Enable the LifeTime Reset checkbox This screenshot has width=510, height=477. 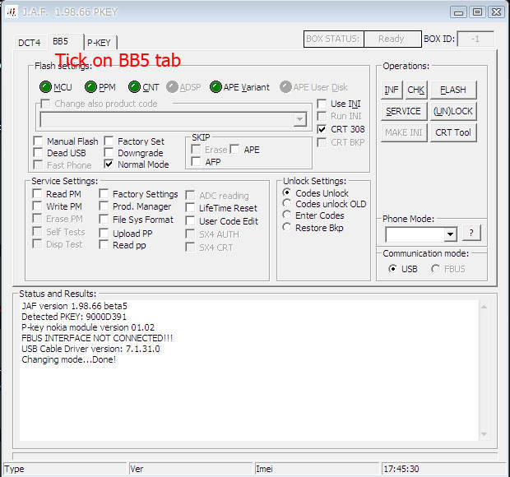pos(190,208)
